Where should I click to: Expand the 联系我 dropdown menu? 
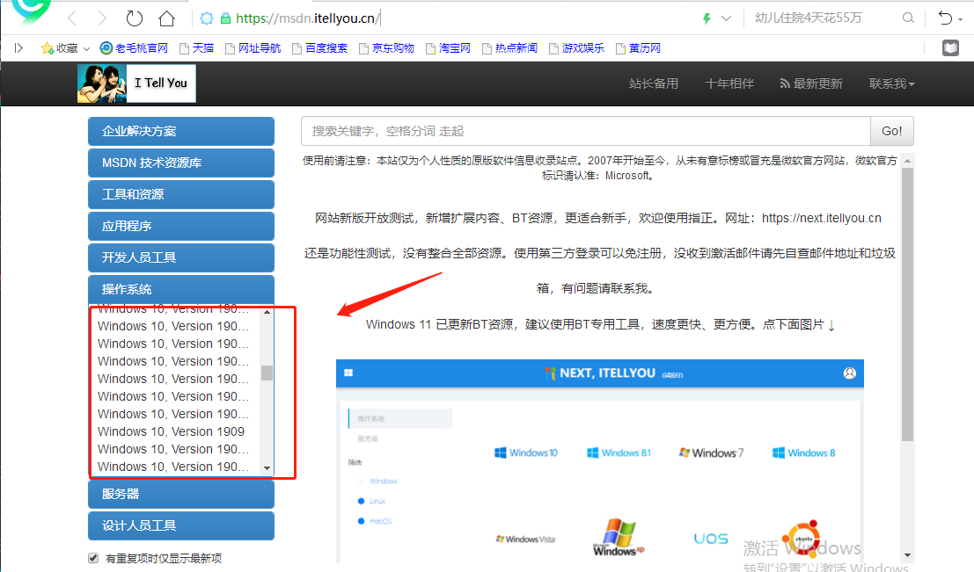coord(891,83)
